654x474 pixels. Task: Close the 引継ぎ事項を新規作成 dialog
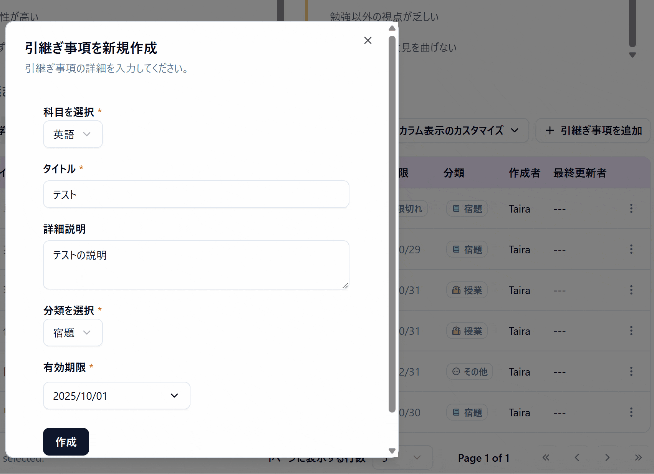[368, 40]
